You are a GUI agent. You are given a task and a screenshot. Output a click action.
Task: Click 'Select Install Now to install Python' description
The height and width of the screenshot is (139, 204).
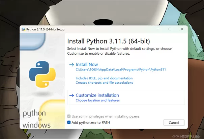119,51
